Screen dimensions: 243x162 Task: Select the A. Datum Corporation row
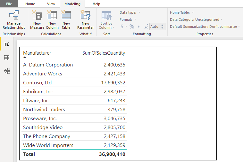click(74, 65)
